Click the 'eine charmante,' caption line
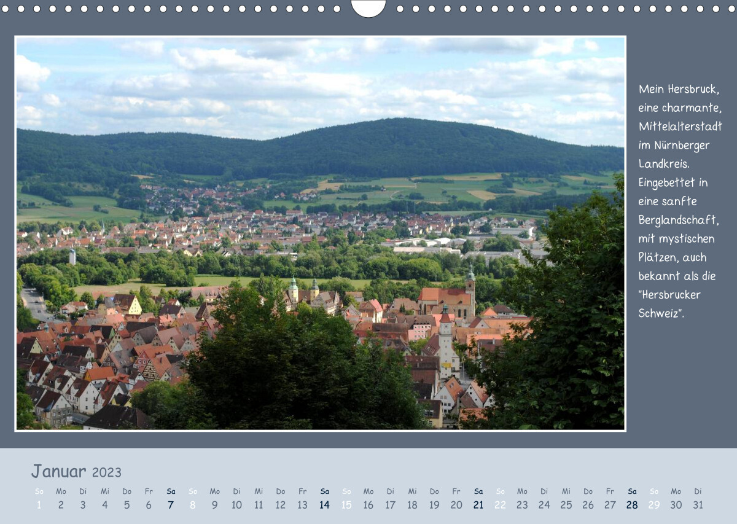737x524 pixels. (x=680, y=108)
